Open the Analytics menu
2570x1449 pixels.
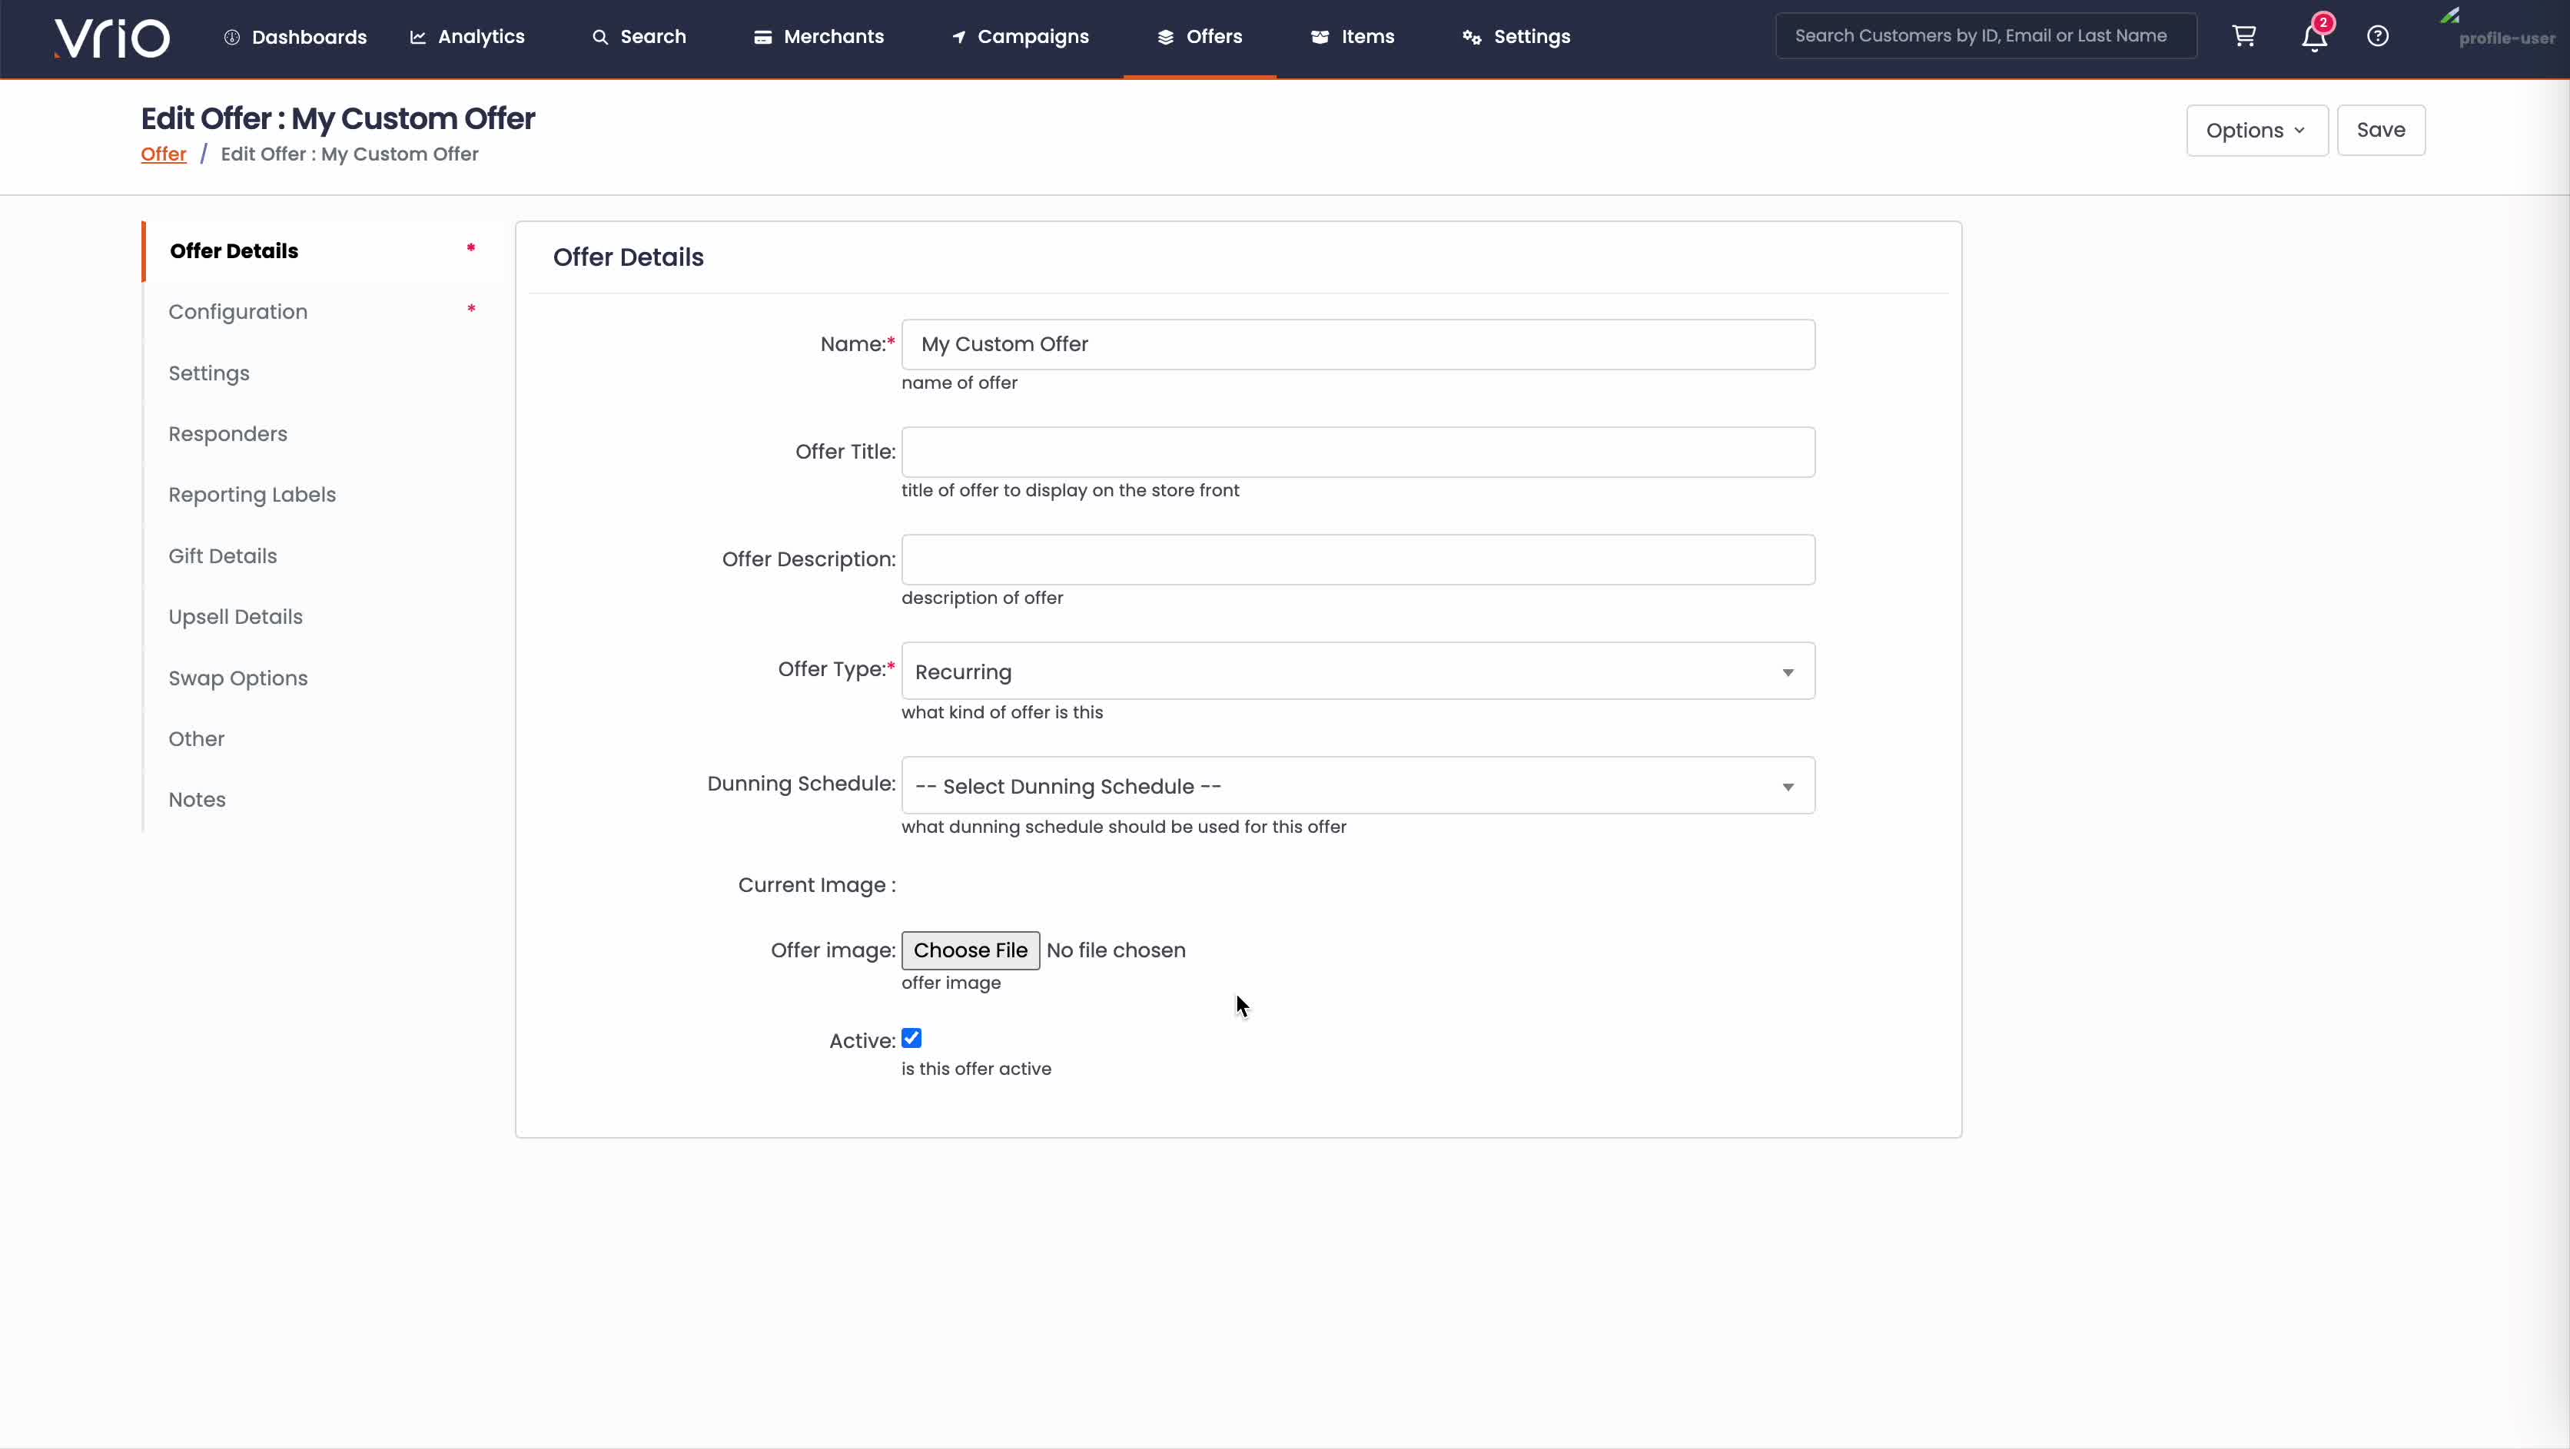tap(467, 37)
